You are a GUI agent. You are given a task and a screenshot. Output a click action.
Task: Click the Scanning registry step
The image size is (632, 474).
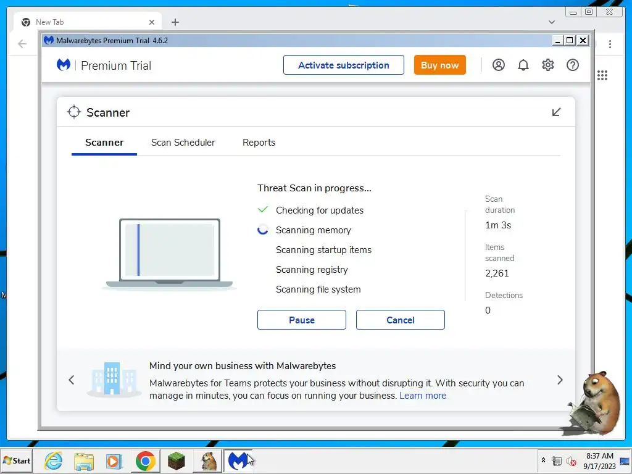coord(312,269)
